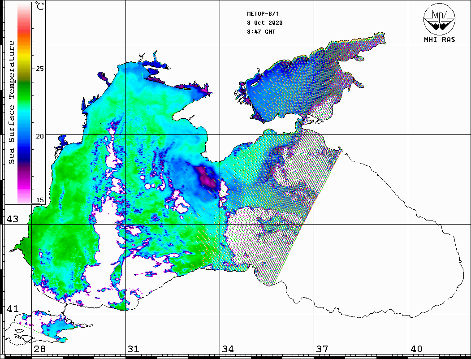
Task: Click the MHI RAS logo emblem
Action: click(x=440, y=19)
